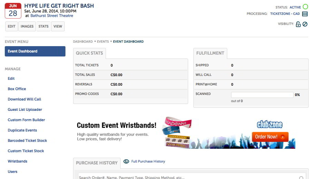The height and width of the screenshot is (179, 315).
Task: Click the wristbands image in the ad banner
Action: pyautogui.click(x=177, y=133)
